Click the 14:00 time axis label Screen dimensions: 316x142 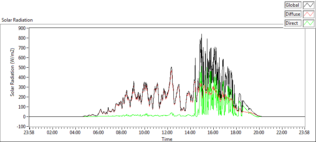pyautogui.click(x=190, y=133)
